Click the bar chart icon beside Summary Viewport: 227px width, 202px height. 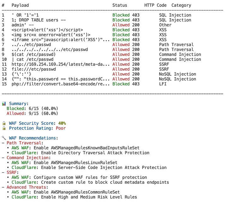[4, 104]
